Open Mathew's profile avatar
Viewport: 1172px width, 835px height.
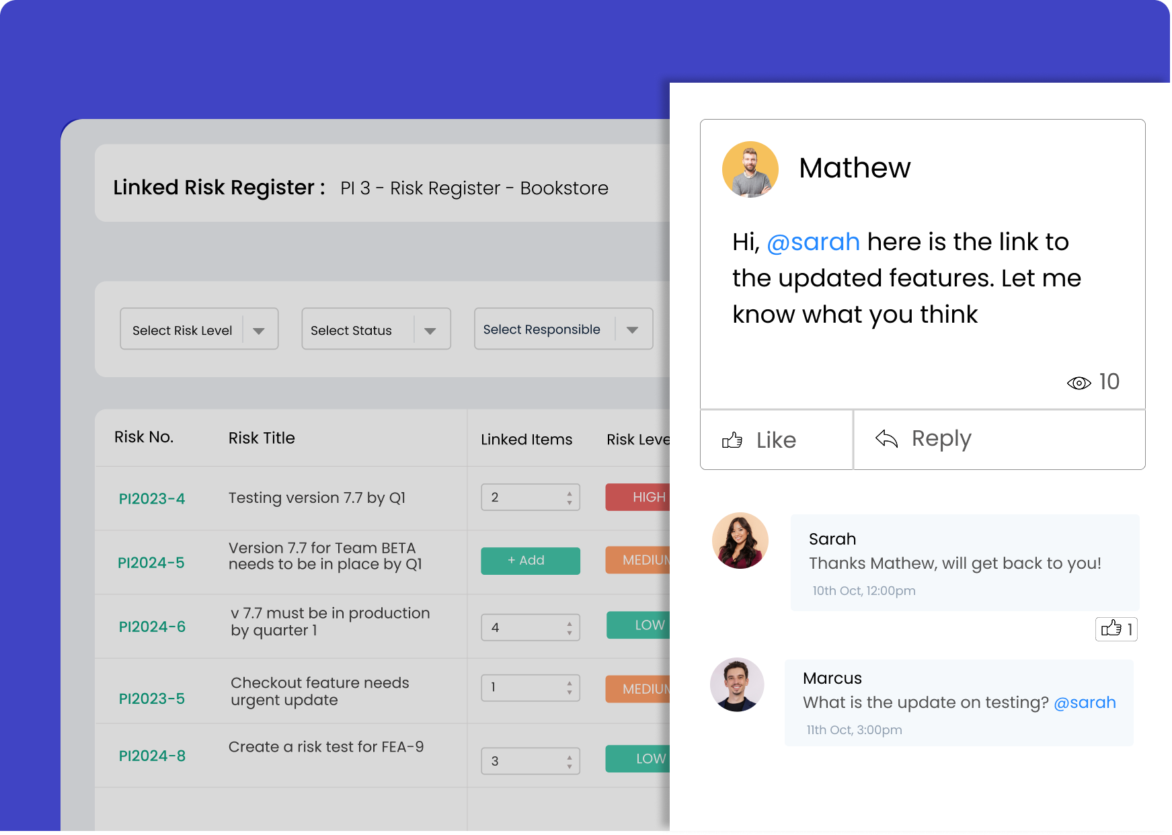pyautogui.click(x=750, y=169)
